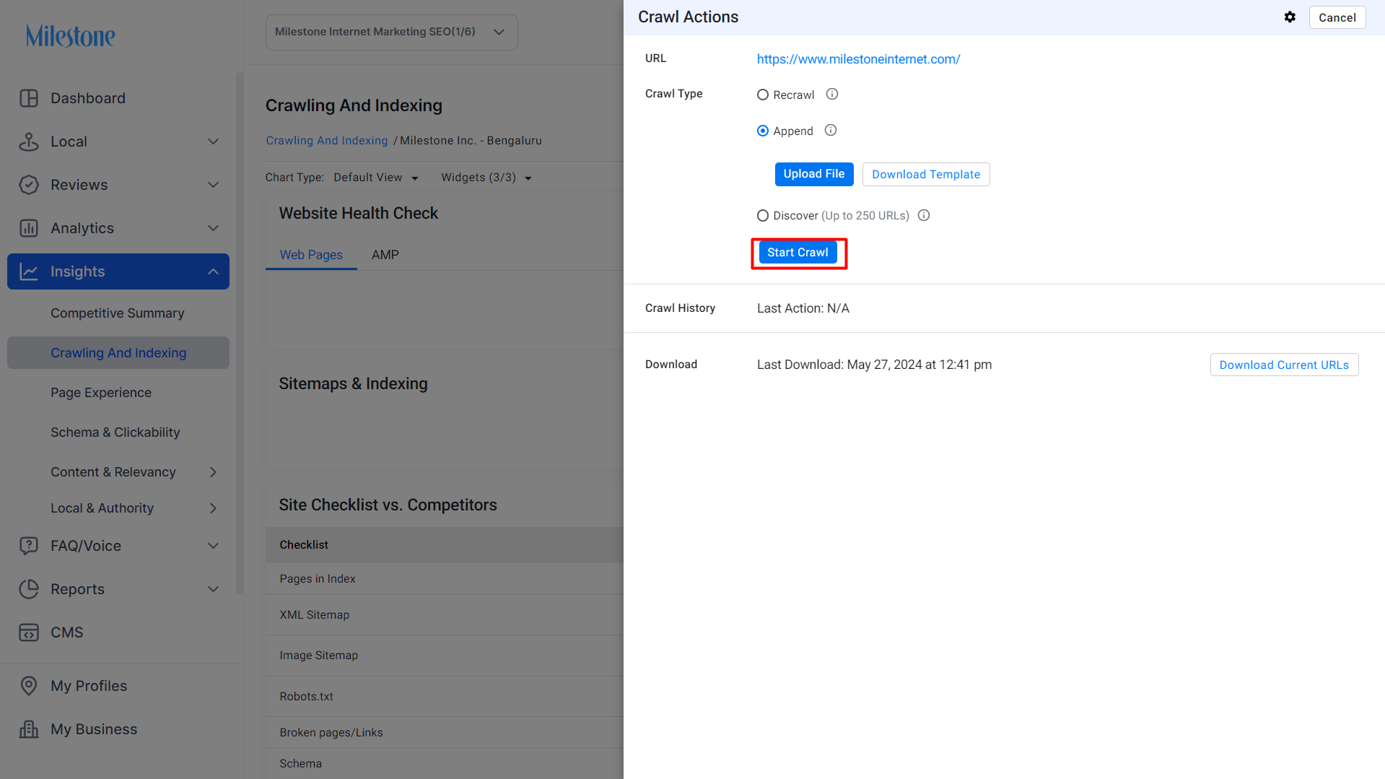This screenshot has width=1385, height=779.
Task: Expand the Analytics menu chevron
Action: [213, 228]
